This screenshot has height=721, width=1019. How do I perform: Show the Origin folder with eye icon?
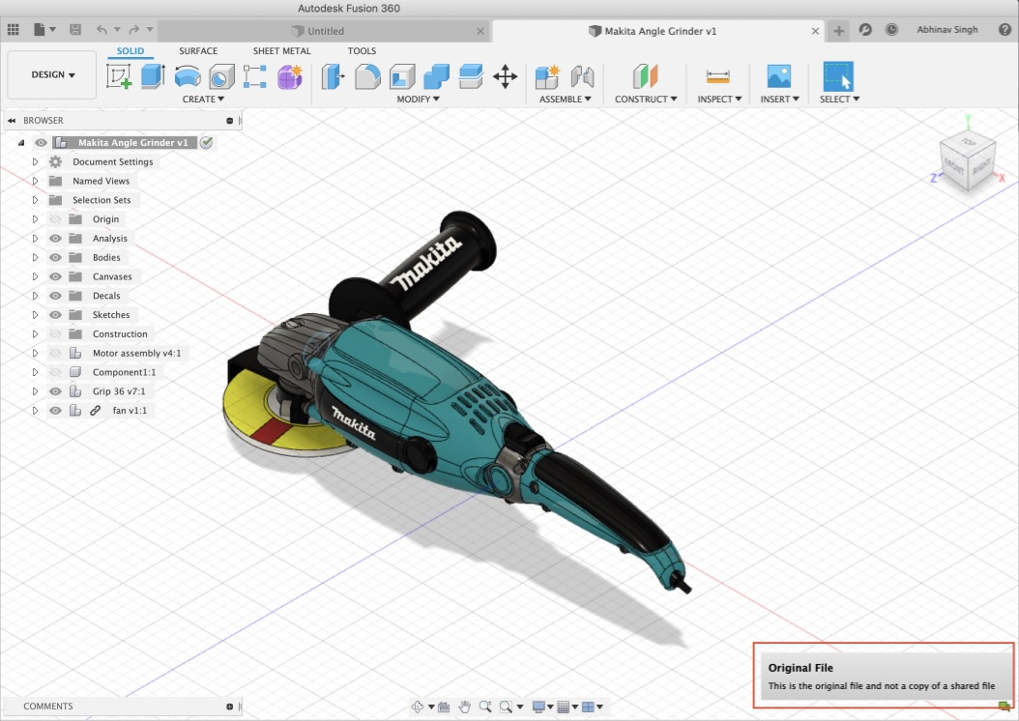[55, 218]
